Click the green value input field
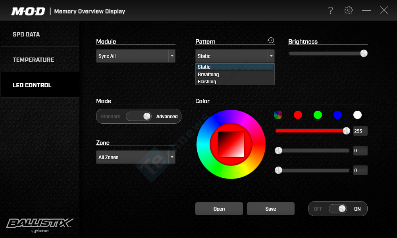397x238 pixels. click(x=360, y=150)
